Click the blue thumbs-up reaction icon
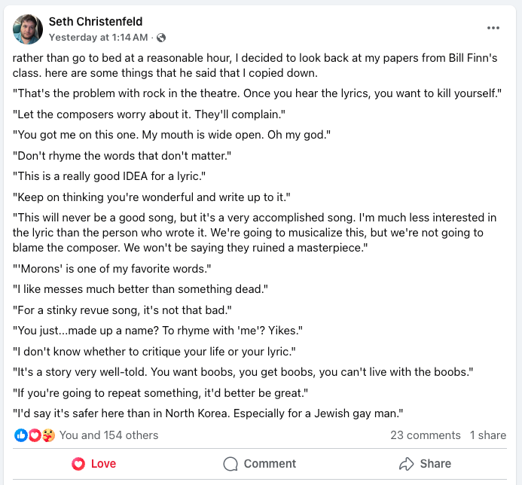 click(x=20, y=435)
